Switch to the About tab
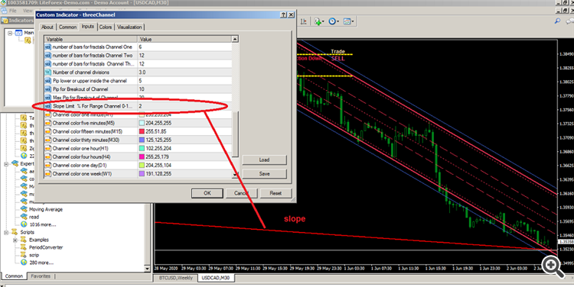The height and width of the screenshot is (287, 574). (x=47, y=27)
